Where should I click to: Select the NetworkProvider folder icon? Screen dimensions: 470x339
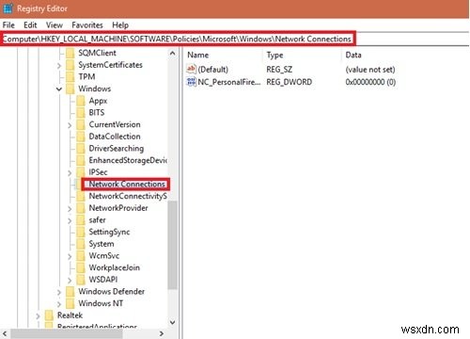81,208
